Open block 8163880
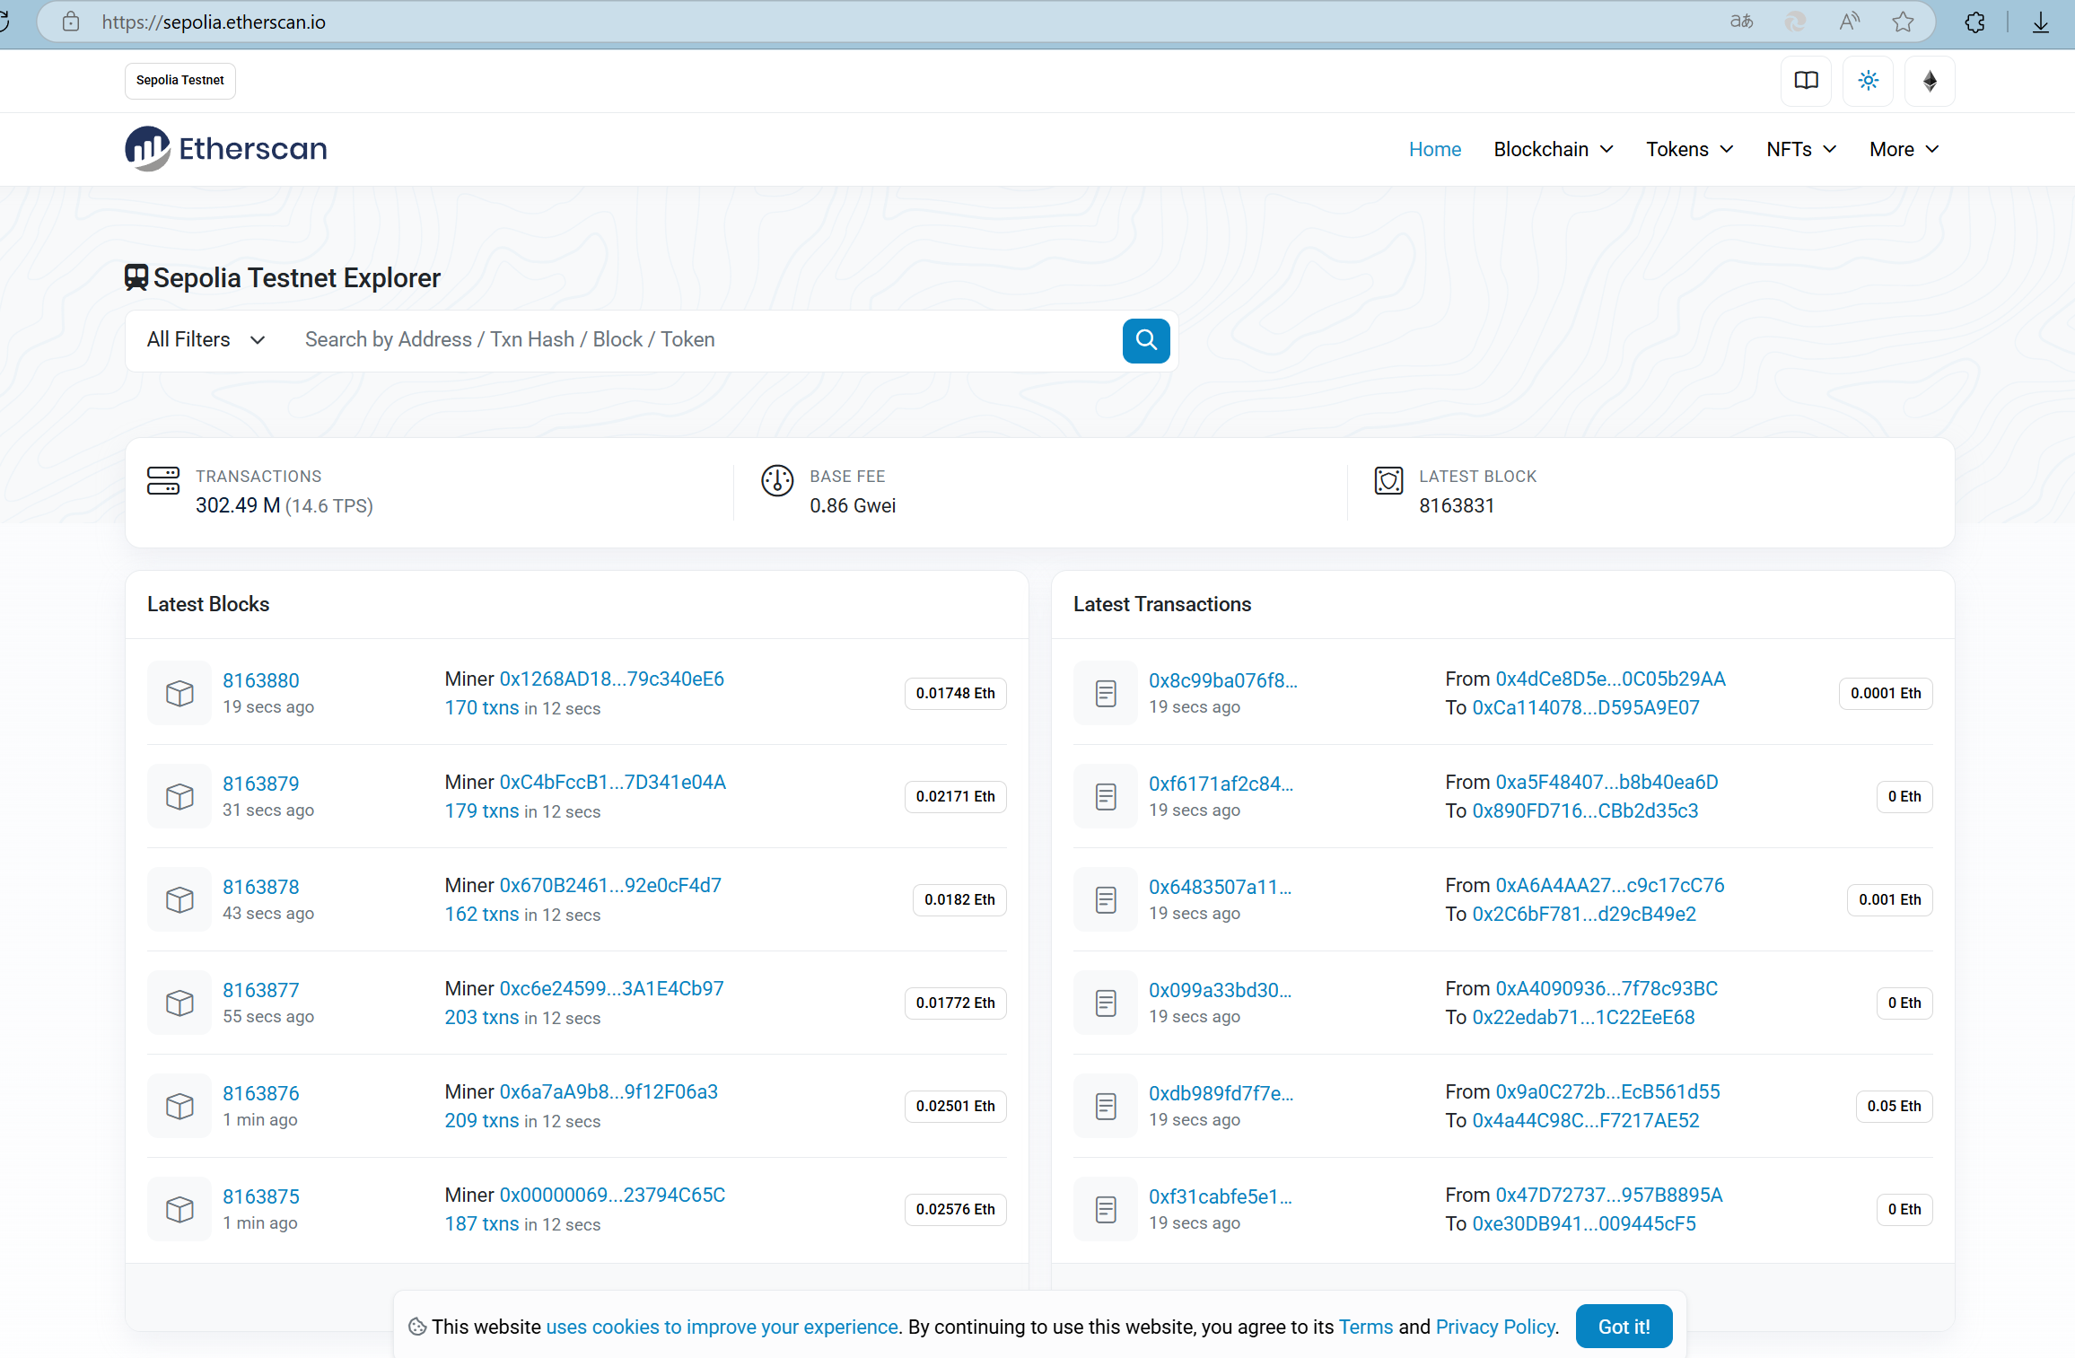Screen dimensions: 2075x1358 pos(261,680)
